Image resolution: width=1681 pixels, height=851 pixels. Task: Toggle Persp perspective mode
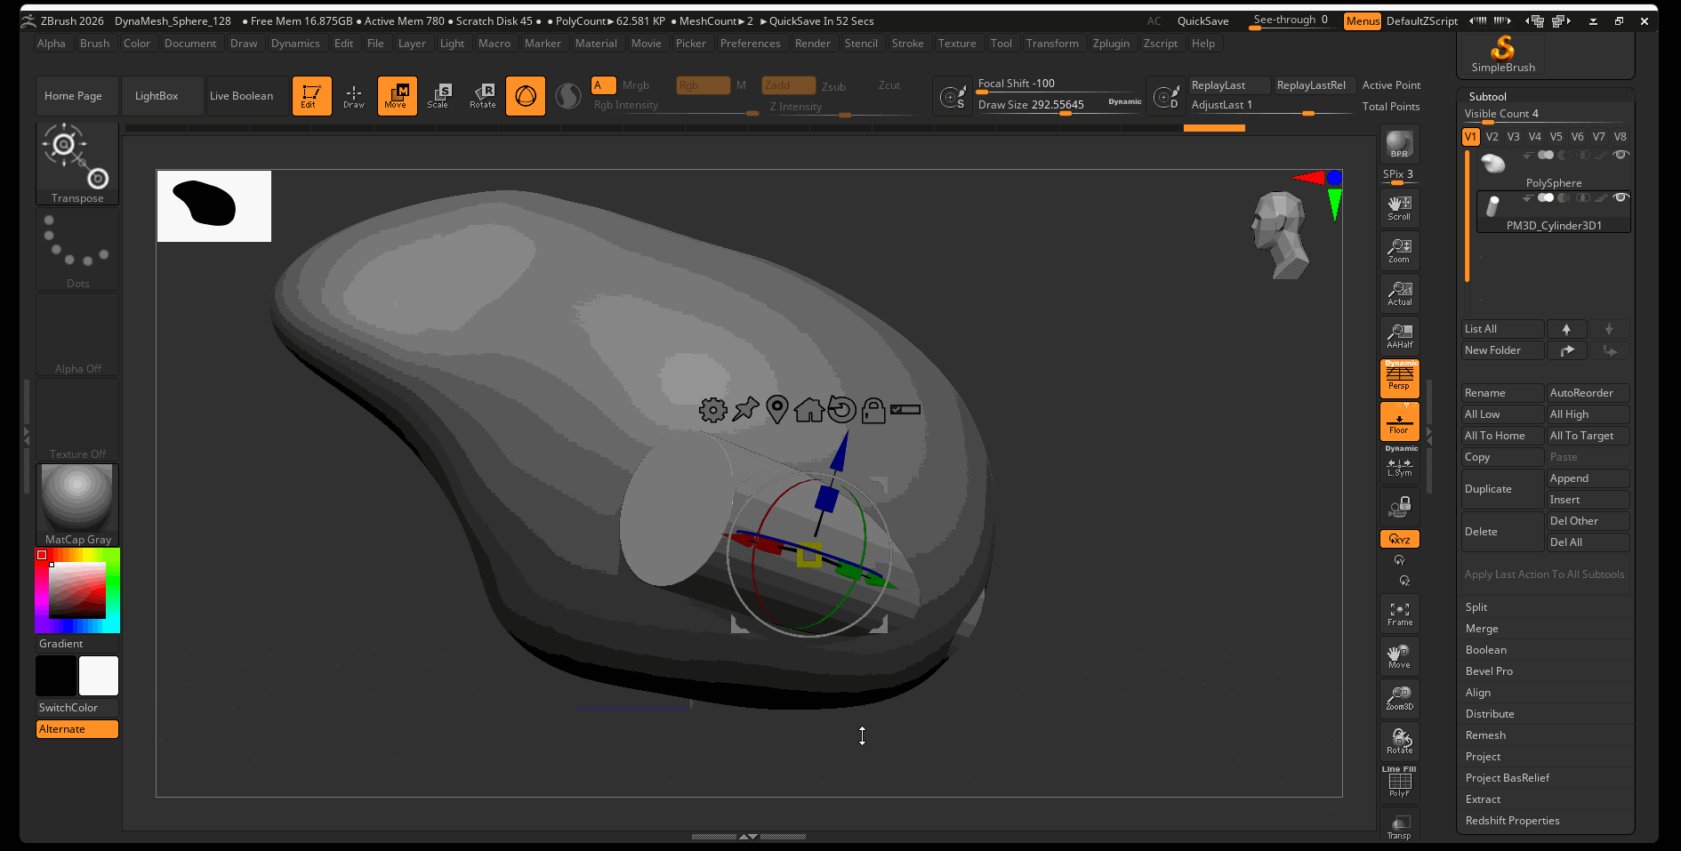1399,379
